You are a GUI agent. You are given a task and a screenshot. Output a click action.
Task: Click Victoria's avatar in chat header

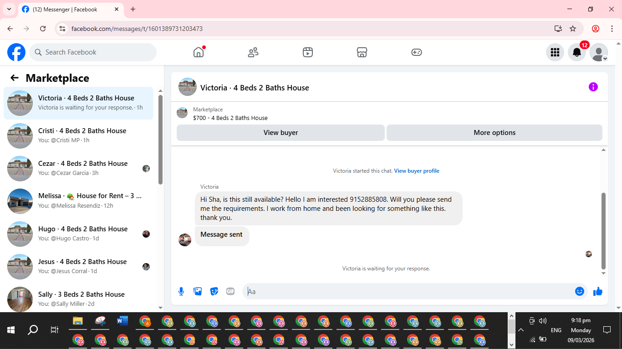tap(187, 87)
